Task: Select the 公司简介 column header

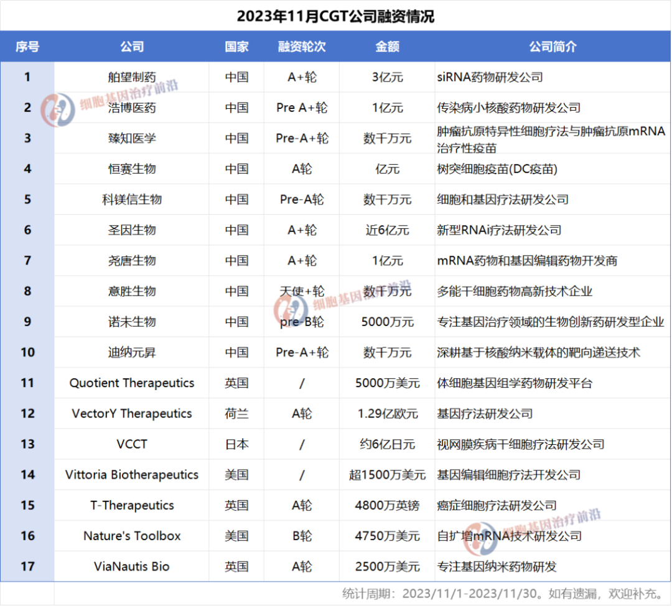Action: [x=553, y=47]
